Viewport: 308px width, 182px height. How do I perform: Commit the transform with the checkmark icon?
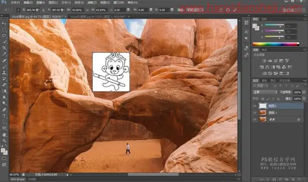(x=235, y=10)
